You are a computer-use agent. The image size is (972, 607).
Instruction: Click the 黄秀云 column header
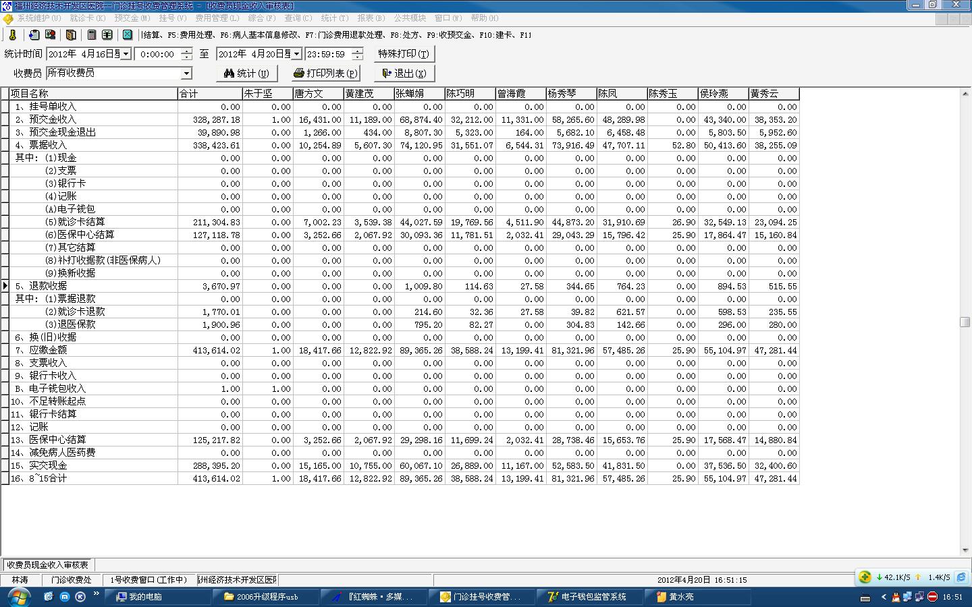coord(774,94)
